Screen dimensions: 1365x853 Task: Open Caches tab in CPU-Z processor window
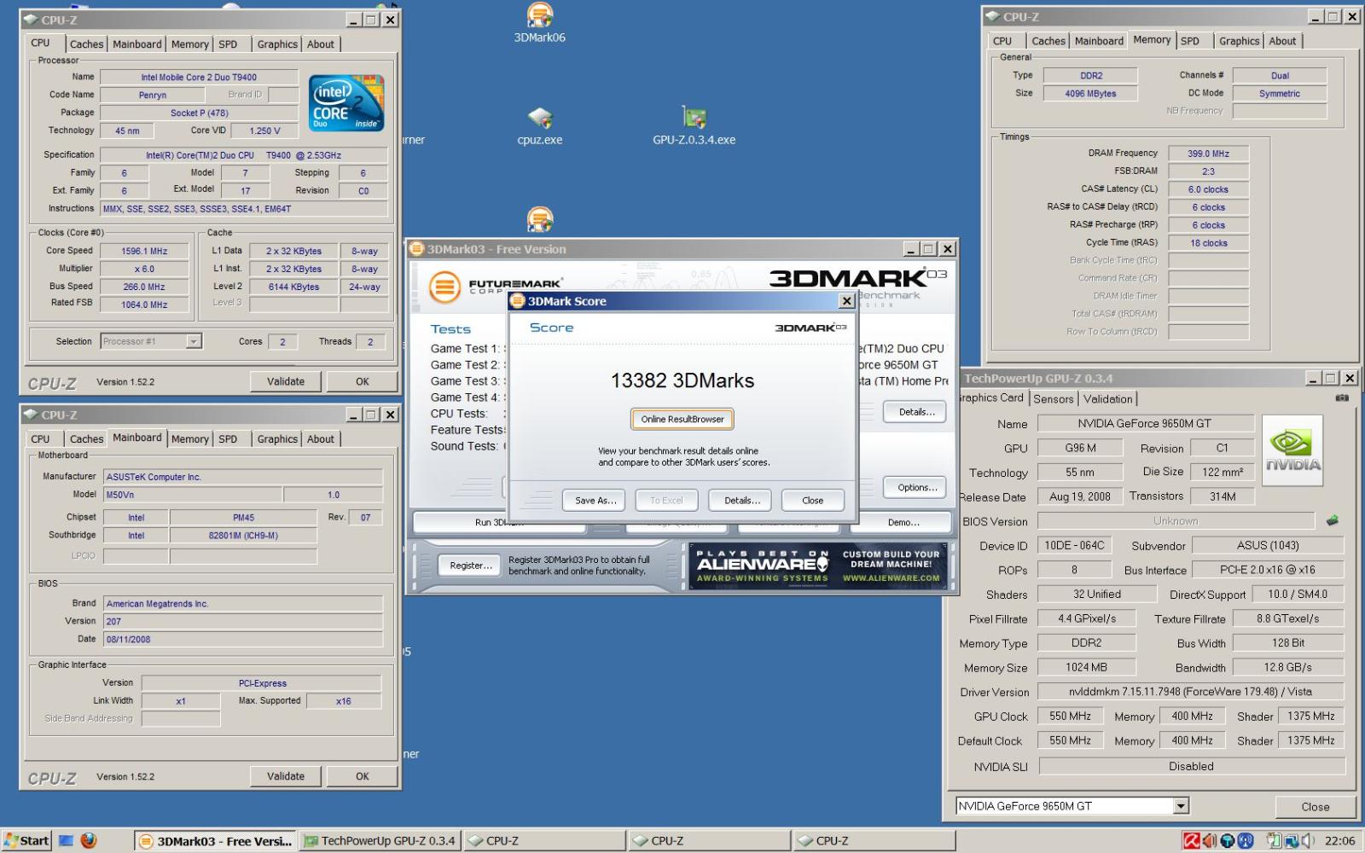tap(86, 44)
